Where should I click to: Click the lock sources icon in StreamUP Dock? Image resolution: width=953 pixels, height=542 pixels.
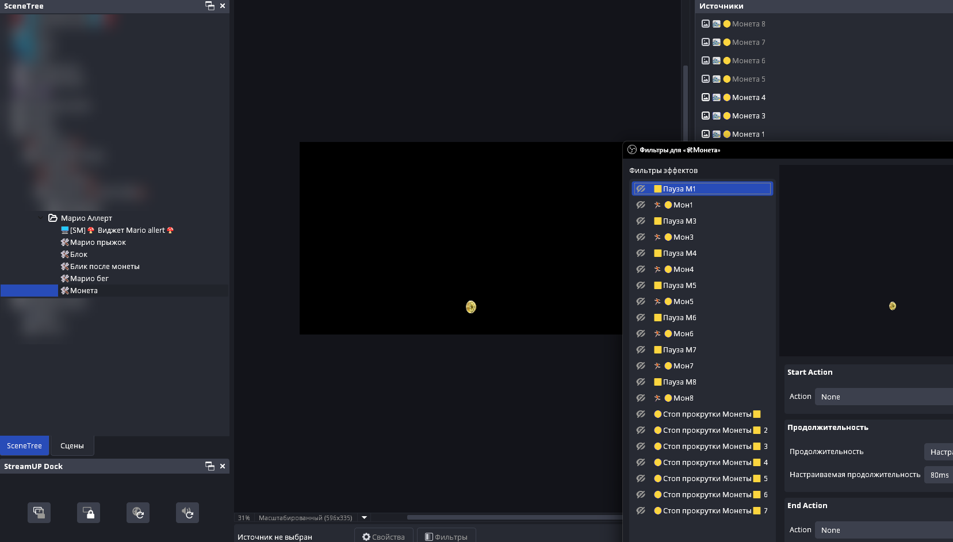[89, 512]
